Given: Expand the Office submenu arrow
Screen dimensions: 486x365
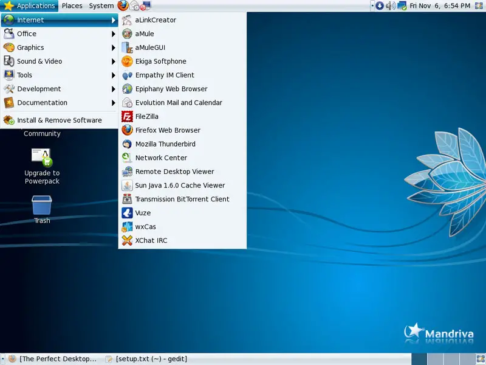Looking at the screenshot, I should click(x=114, y=34).
